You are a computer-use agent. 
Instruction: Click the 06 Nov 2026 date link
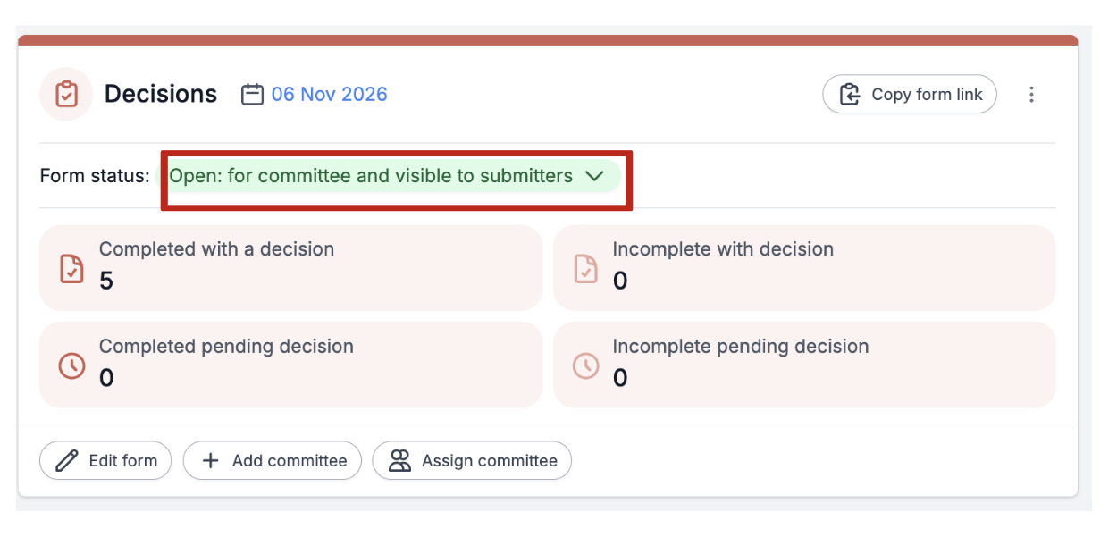coord(330,94)
